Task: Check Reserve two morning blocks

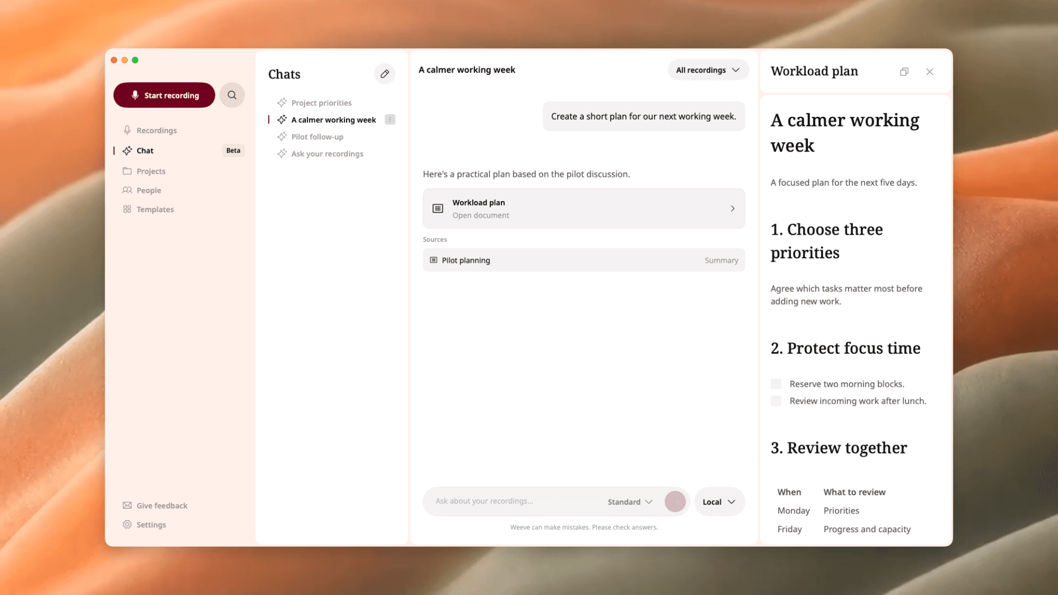Action: [x=776, y=383]
